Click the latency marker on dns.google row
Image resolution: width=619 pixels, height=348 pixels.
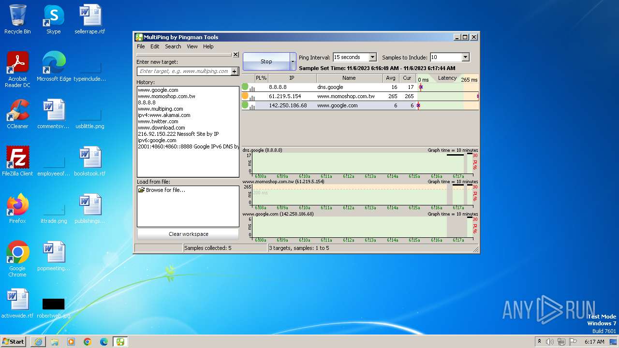click(x=421, y=87)
